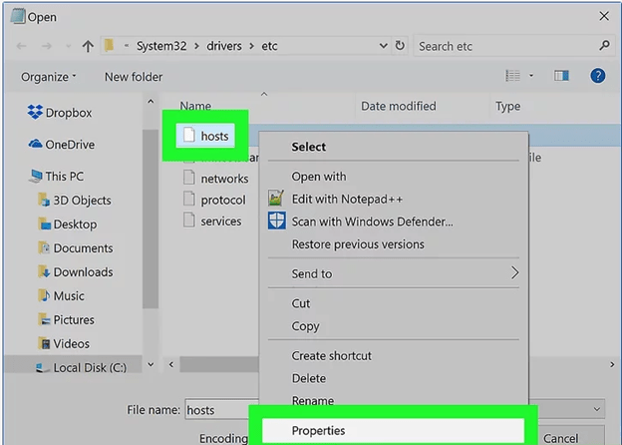Select This PC in navigation pane
The width and height of the screenshot is (622, 445).
(57, 177)
